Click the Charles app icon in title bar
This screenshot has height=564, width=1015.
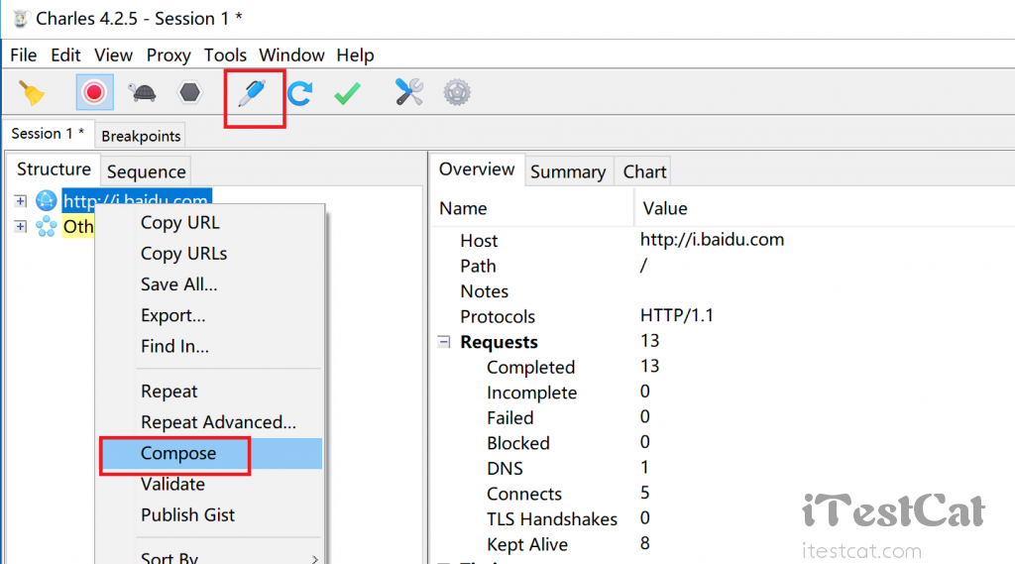pos(20,18)
